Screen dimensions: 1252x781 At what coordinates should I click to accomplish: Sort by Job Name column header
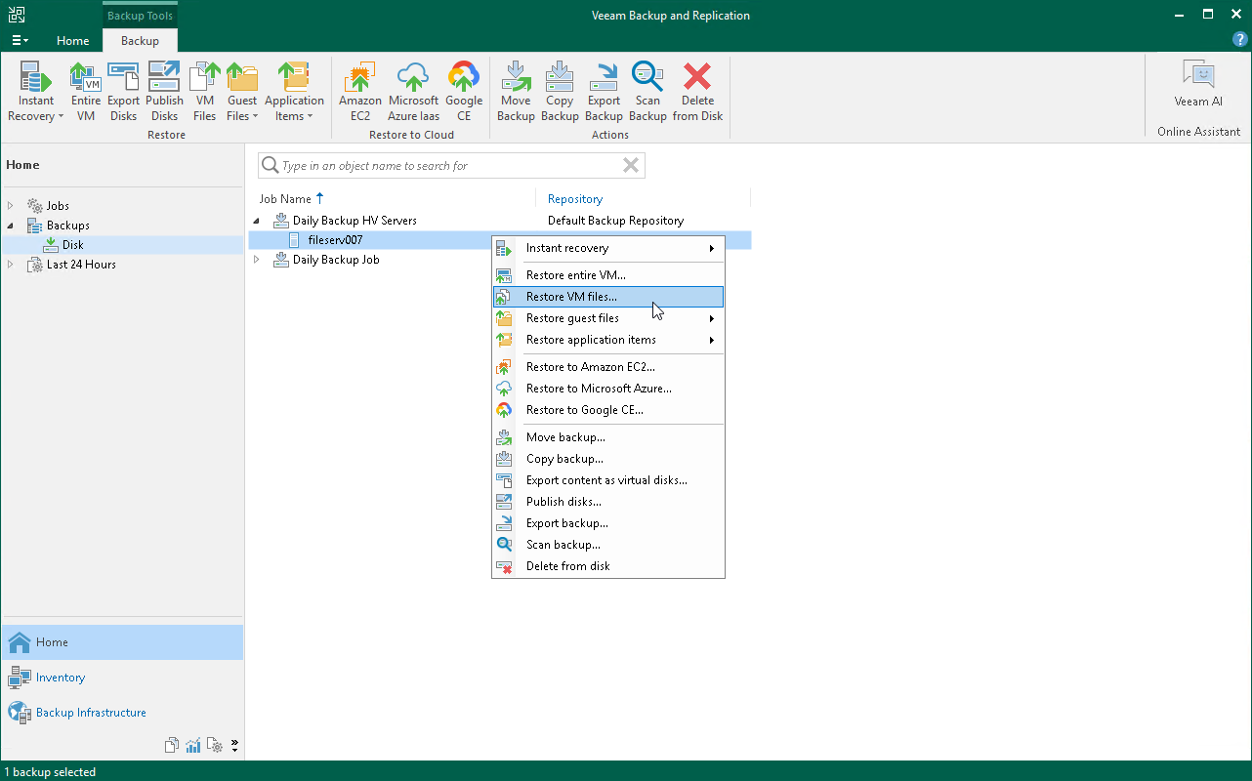[285, 199]
